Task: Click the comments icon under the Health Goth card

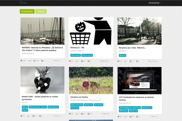Action: [x=40, y=116]
